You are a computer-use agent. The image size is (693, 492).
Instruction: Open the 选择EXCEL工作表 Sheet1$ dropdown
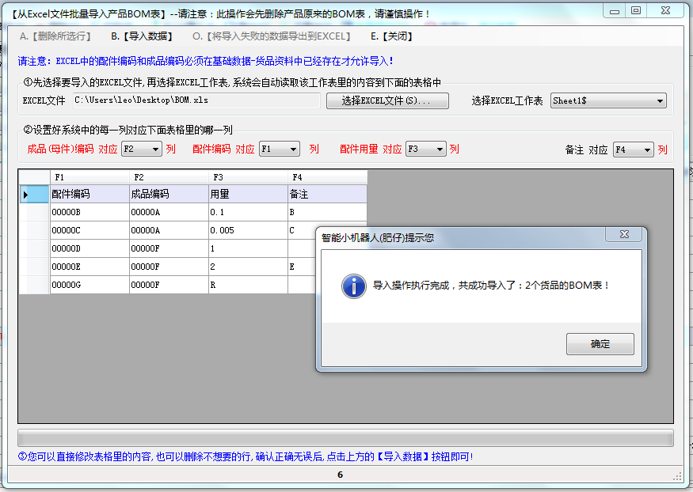pos(660,100)
